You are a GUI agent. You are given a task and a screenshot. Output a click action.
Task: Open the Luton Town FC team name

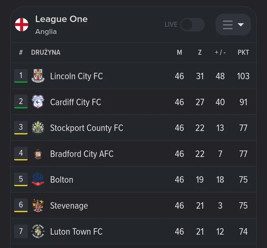point(76,231)
